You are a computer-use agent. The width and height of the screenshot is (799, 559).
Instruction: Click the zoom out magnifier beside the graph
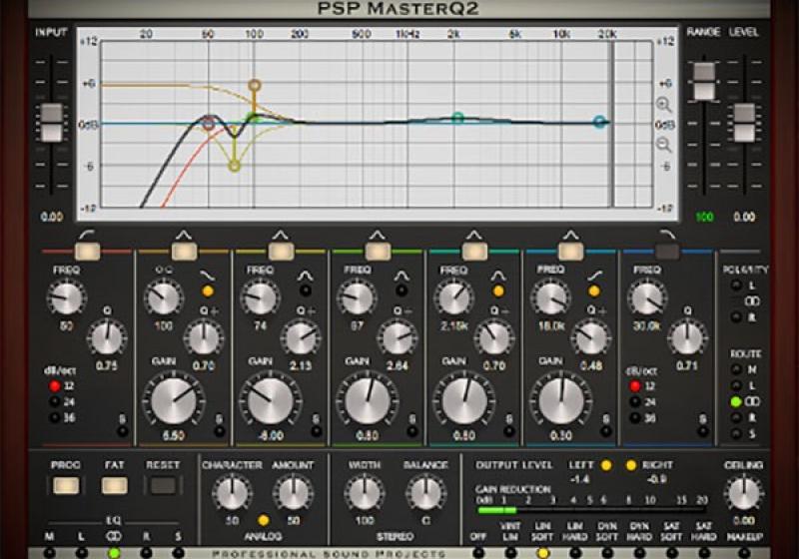tap(664, 144)
